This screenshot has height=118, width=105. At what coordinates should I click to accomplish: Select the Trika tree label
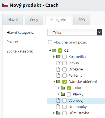[x=77, y=88]
